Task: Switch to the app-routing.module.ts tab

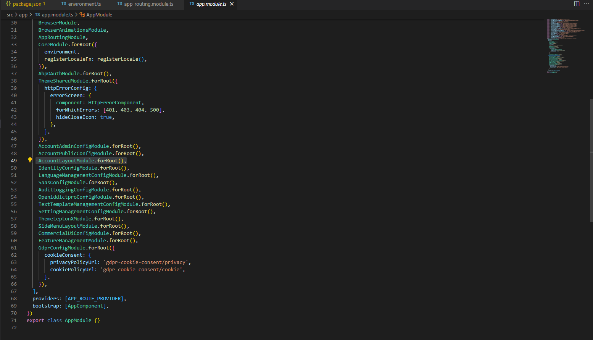Action: coord(148,4)
